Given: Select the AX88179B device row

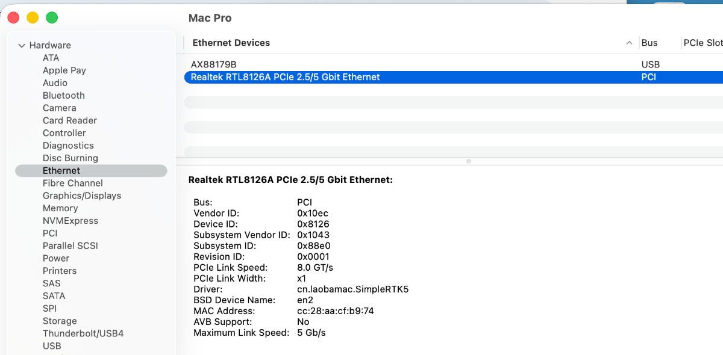Looking at the screenshot, I should 214,64.
